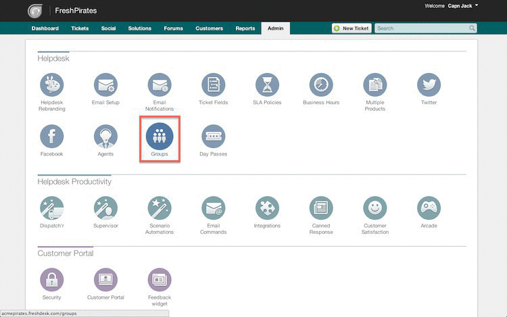Open Canned Response newspaper icon
This screenshot has width=507, height=317.
[321, 208]
